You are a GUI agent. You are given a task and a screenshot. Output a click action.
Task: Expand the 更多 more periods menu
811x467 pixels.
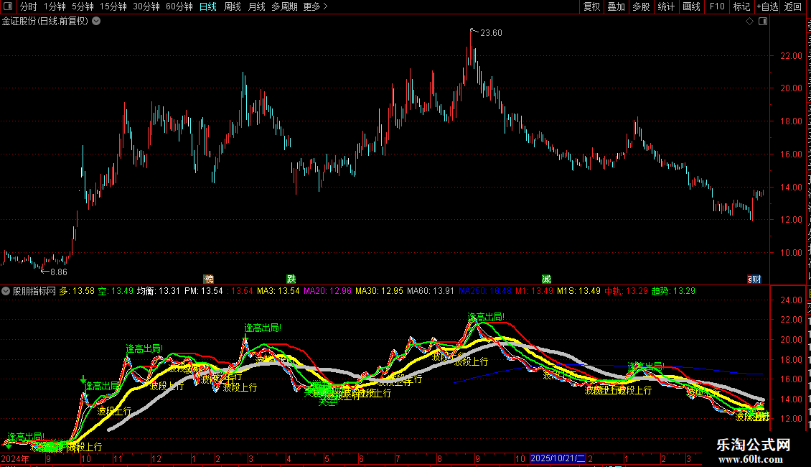316,6
